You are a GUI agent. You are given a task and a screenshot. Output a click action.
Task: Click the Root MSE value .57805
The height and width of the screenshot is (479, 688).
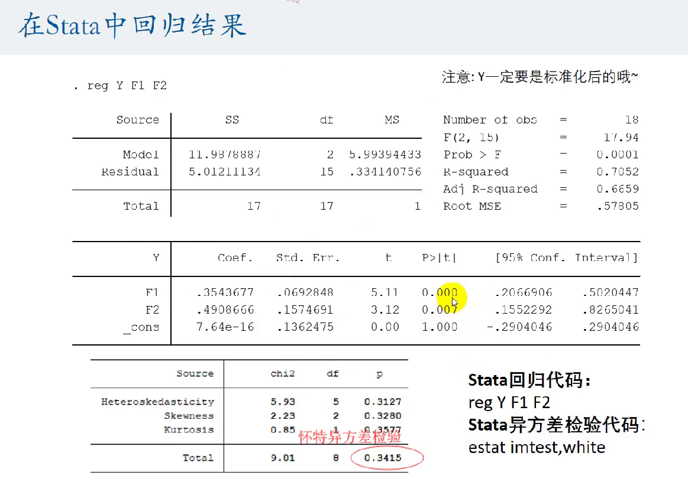(618, 206)
